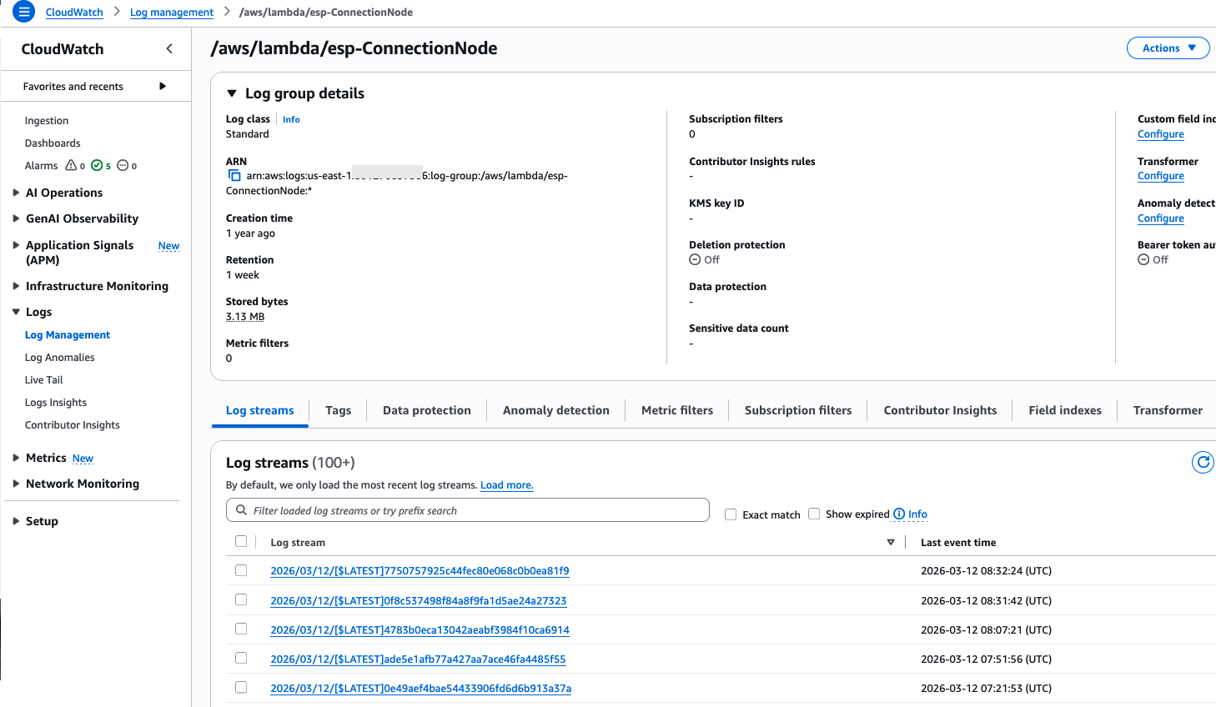Expand Favorites and recents
Viewport: 1216px width, 707px height.
[163, 86]
